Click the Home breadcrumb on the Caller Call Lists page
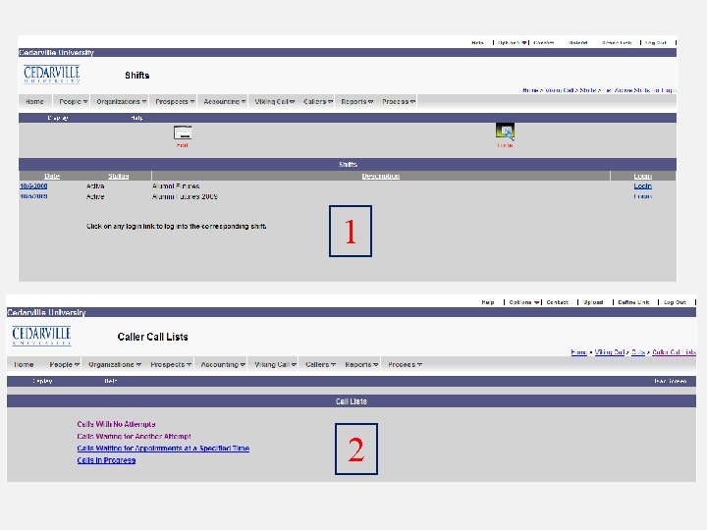The image size is (707, 530). [579, 352]
